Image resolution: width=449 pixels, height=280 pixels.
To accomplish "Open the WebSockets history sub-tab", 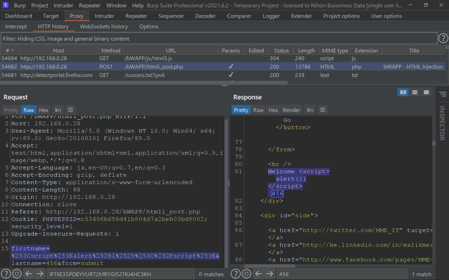I will click(104, 27).
